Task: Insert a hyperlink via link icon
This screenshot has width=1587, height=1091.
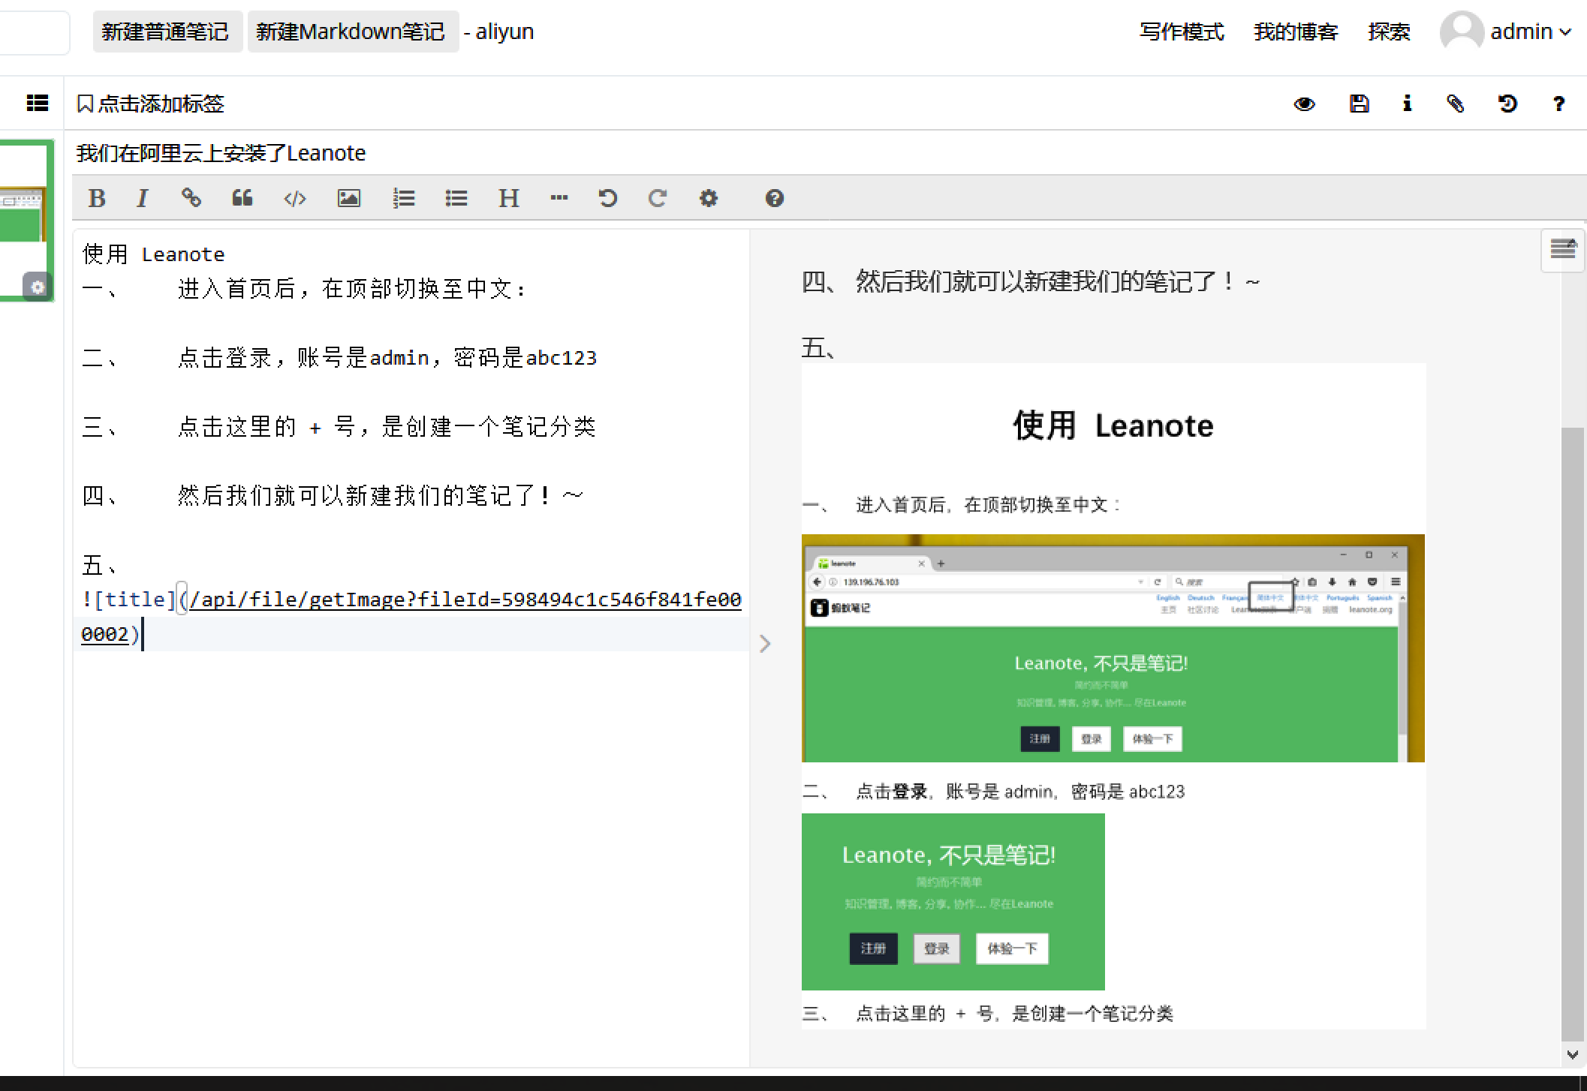Action: (x=191, y=198)
